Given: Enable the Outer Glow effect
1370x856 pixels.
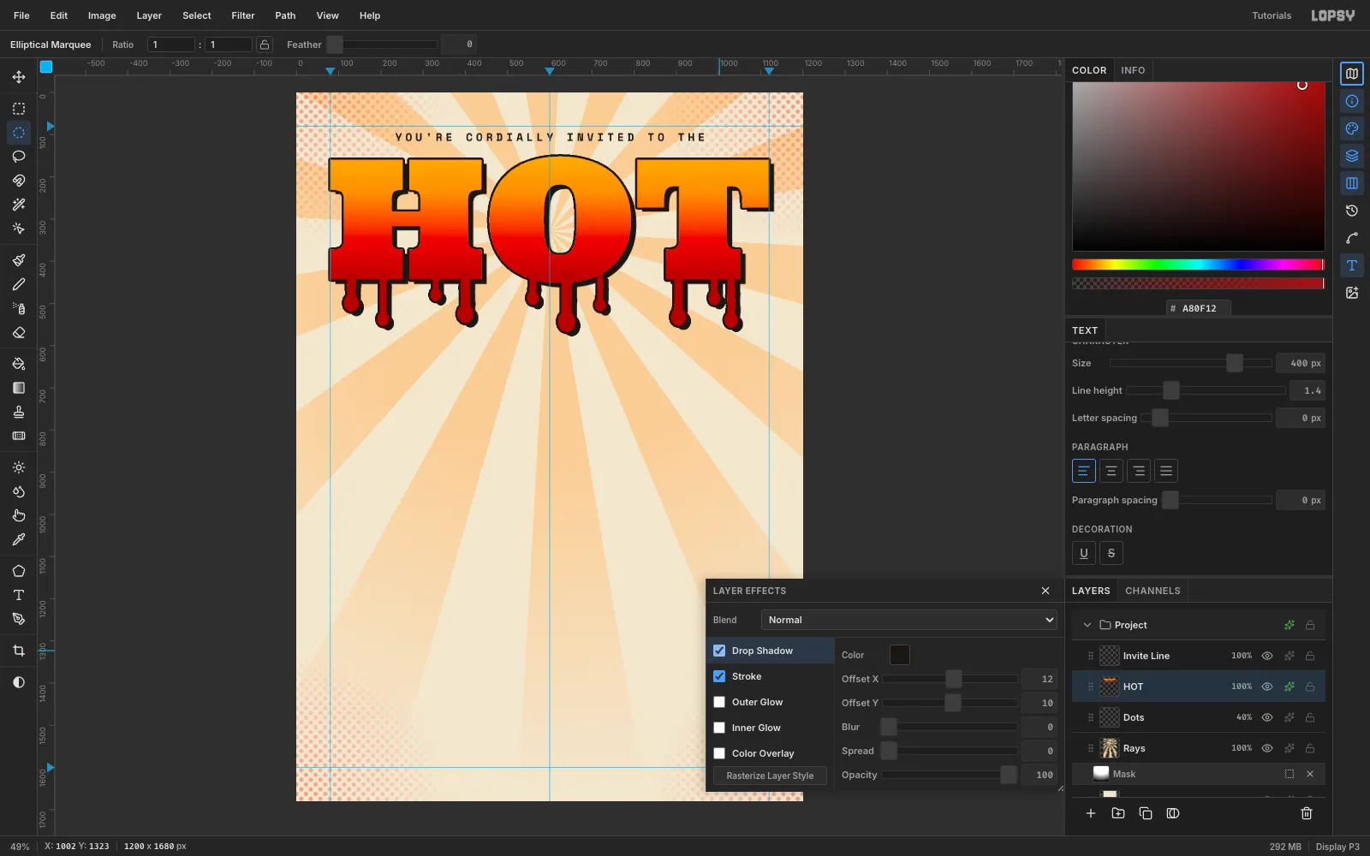Looking at the screenshot, I should click(x=719, y=702).
